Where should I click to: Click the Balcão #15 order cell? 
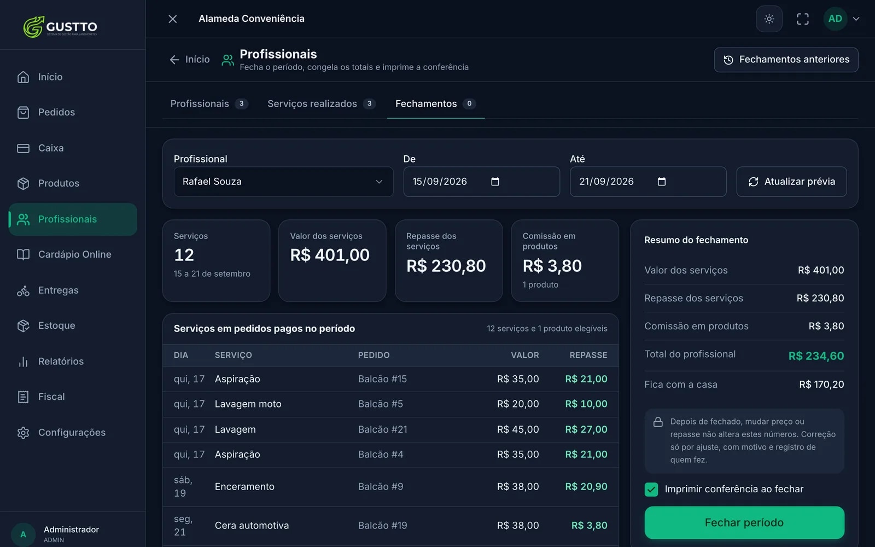click(x=382, y=379)
